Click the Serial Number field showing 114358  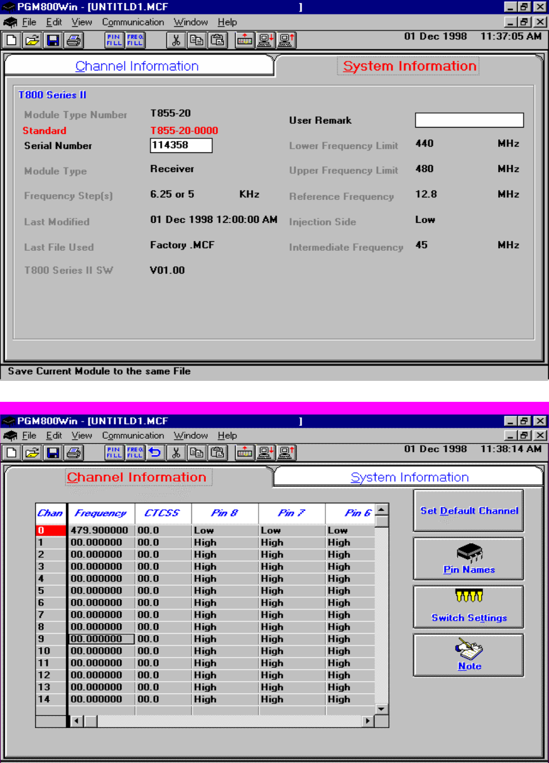coord(181,146)
